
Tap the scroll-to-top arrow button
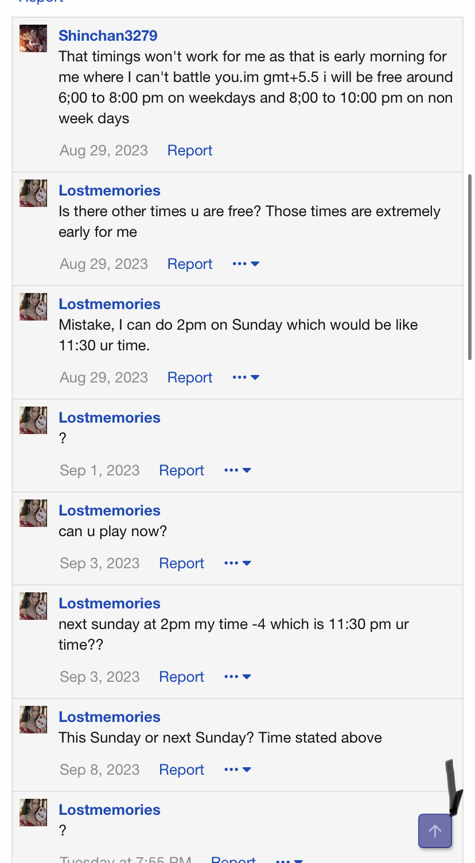point(435,830)
